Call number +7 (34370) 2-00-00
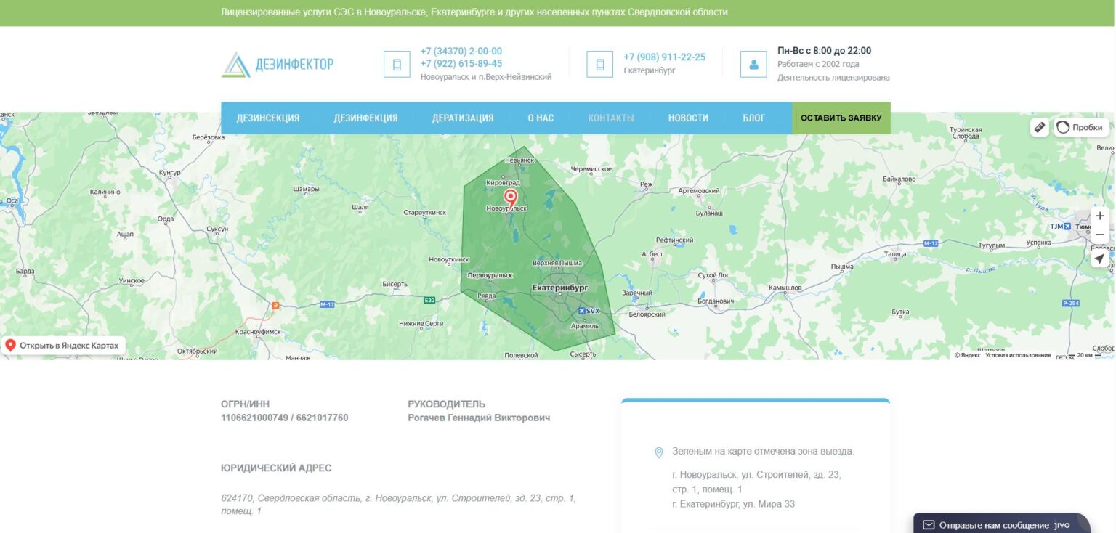1116x533 pixels. pos(461,52)
